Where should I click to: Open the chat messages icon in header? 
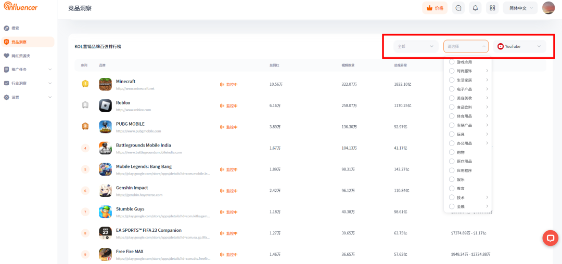(x=458, y=8)
